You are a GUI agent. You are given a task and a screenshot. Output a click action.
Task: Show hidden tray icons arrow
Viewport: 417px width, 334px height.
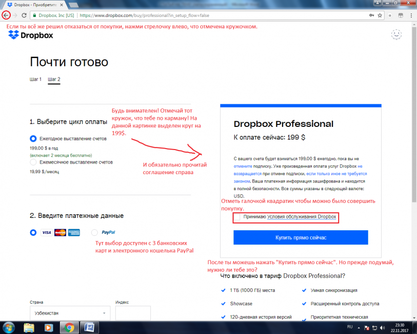click(359, 328)
